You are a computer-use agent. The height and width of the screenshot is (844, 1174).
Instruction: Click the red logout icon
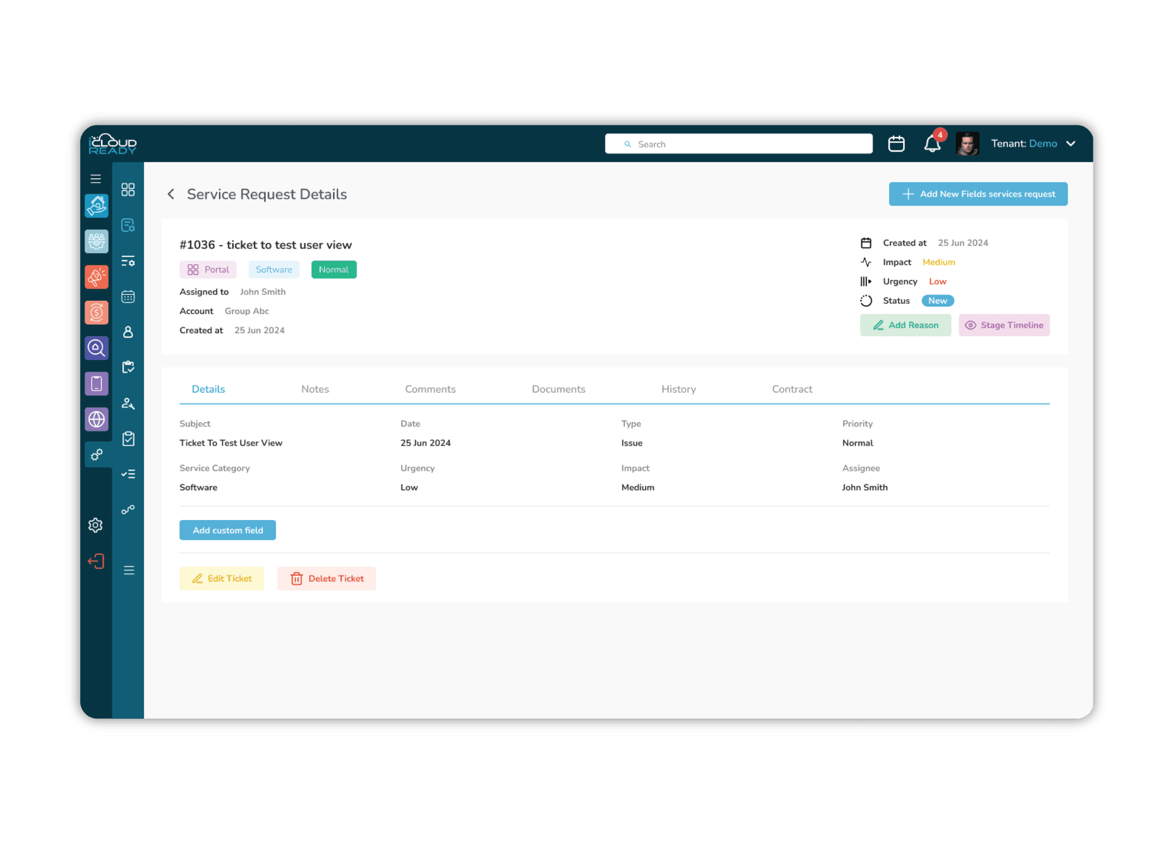(x=96, y=561)
